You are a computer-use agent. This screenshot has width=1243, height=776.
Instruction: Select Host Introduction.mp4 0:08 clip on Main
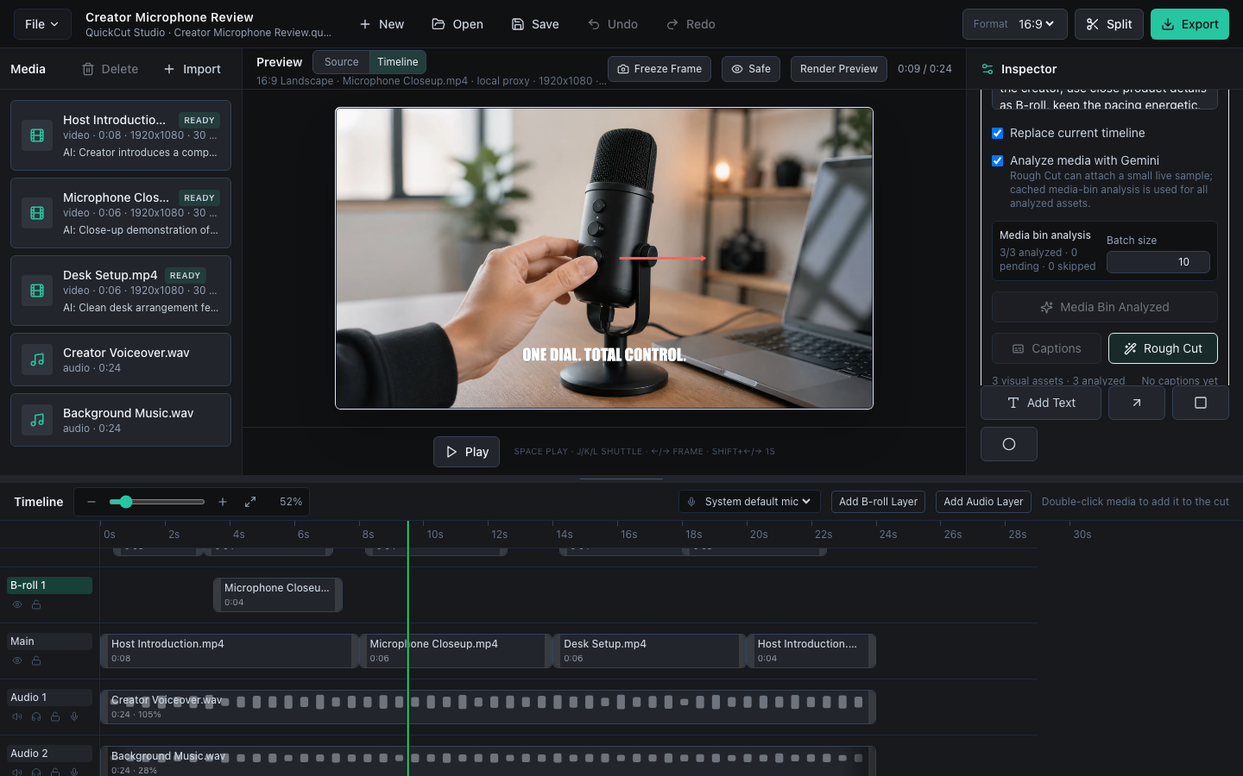[229, 651]
